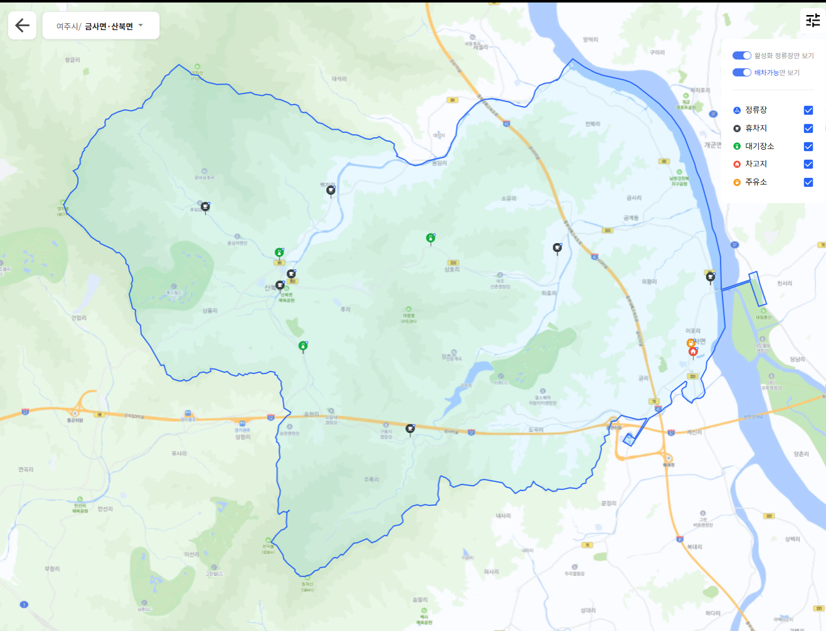Click the green waiting marker above 상호리
This screenshot has height=631, width=826.
430,238
